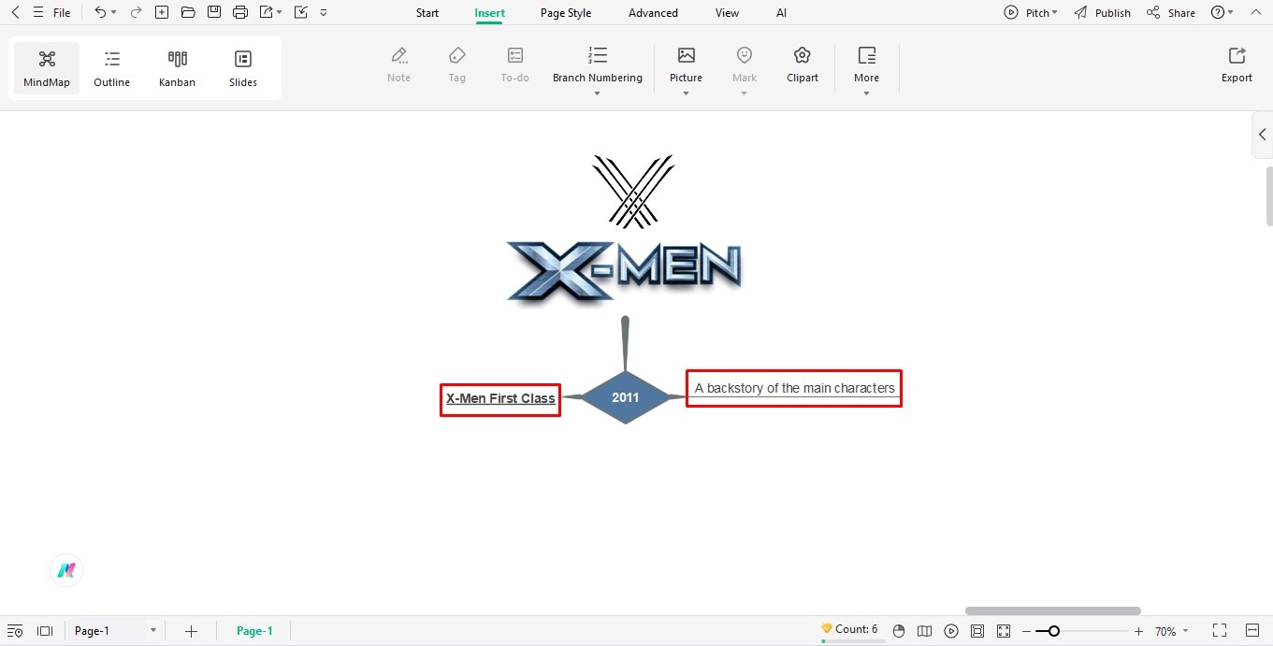The width and height of the screenshot is (1273, 646).
Task: Select the green Page-1 sheet tab
Action: [254, 631]
